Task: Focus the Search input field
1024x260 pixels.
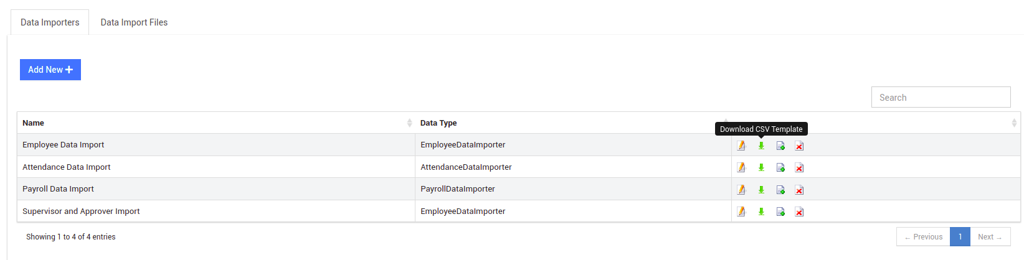Action: (x=941, y=97)
